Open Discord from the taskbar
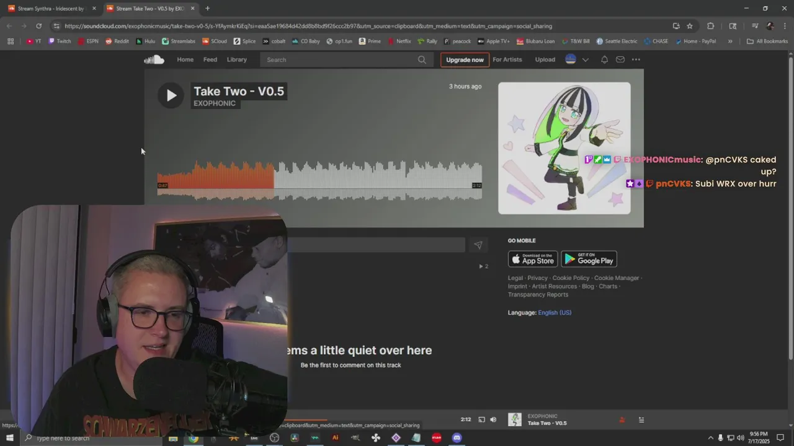The image size is (794, 446). tap(457, 438)
